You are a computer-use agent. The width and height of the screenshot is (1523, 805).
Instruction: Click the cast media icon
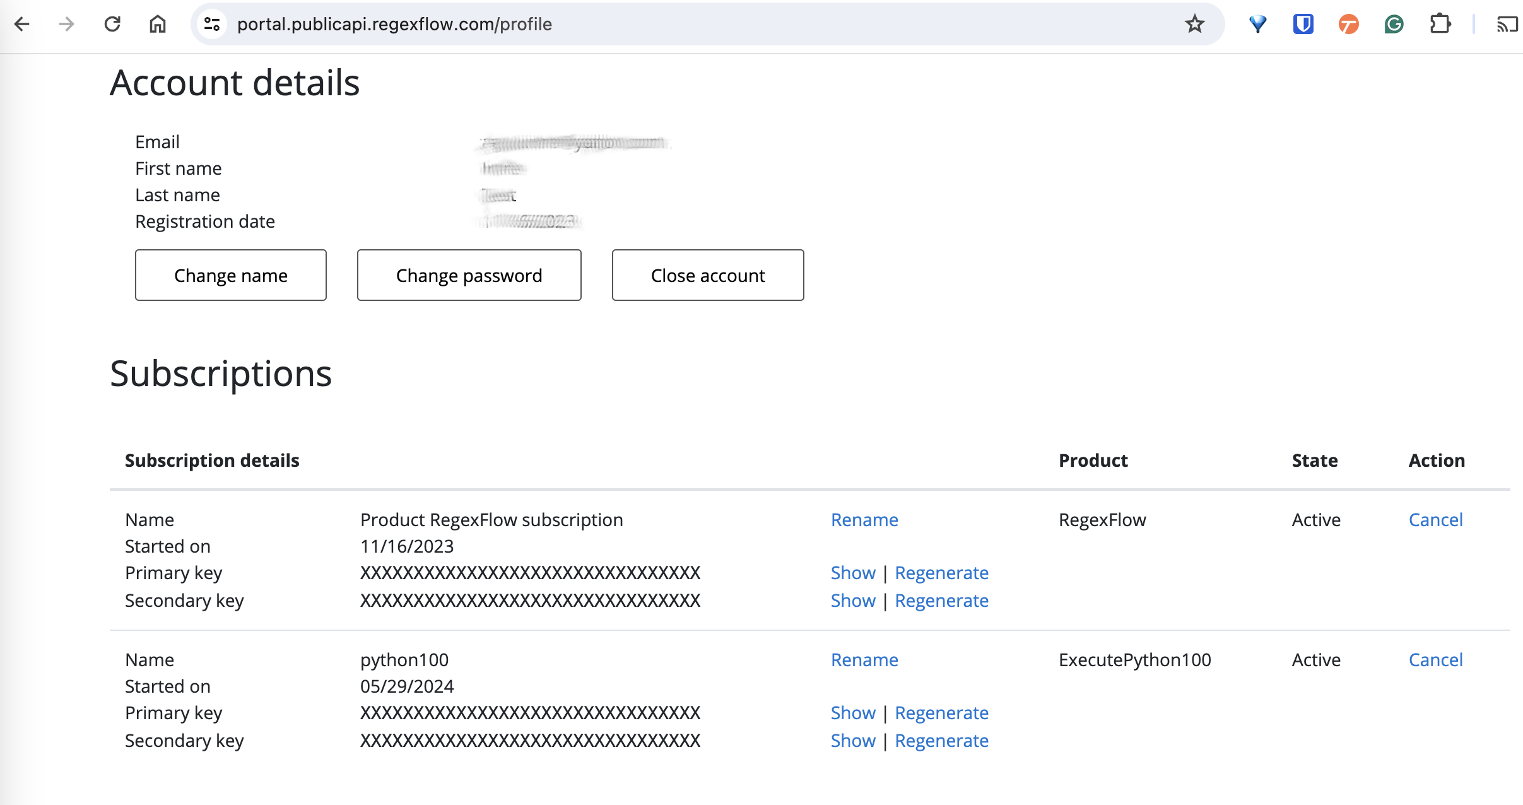(1507, 24)
